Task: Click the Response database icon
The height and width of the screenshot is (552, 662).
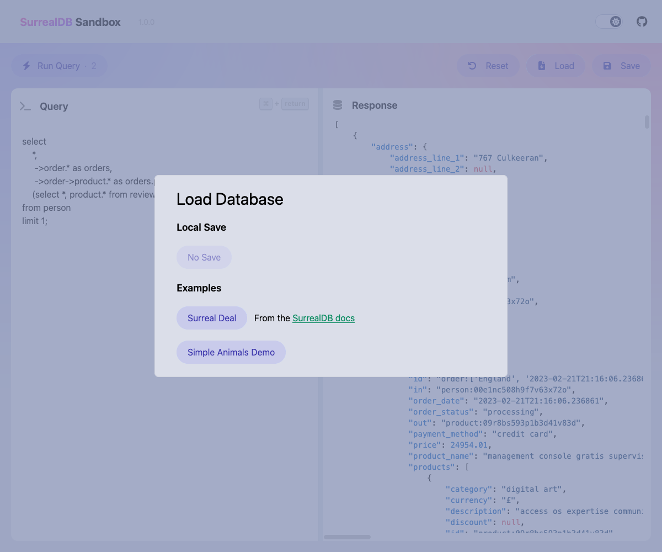Action: (338, 105)
